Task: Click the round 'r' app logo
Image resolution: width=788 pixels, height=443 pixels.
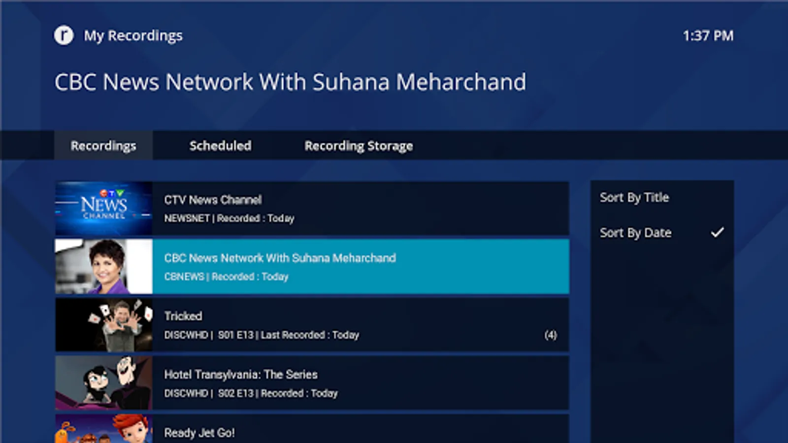Action: pyautogui.click(x=64, y=35)
